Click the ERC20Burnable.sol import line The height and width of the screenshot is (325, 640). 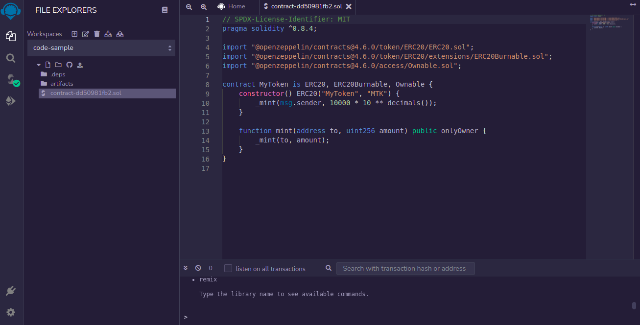point(387,56)
